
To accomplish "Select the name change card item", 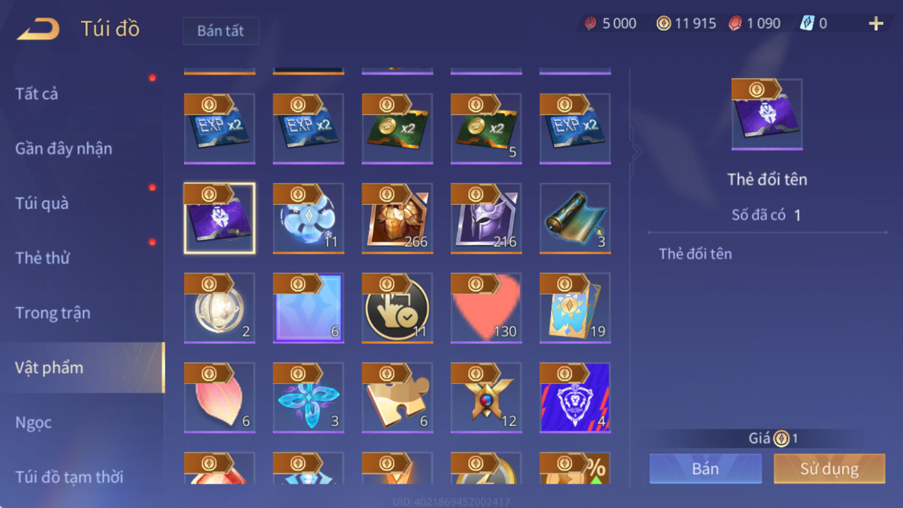I will [219, 218].
